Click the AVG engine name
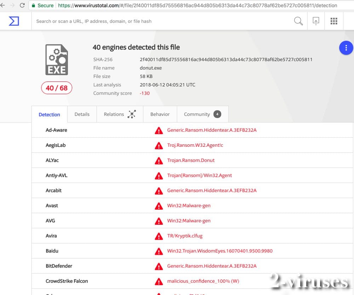 pyautogui.click(x=50, y=221)
